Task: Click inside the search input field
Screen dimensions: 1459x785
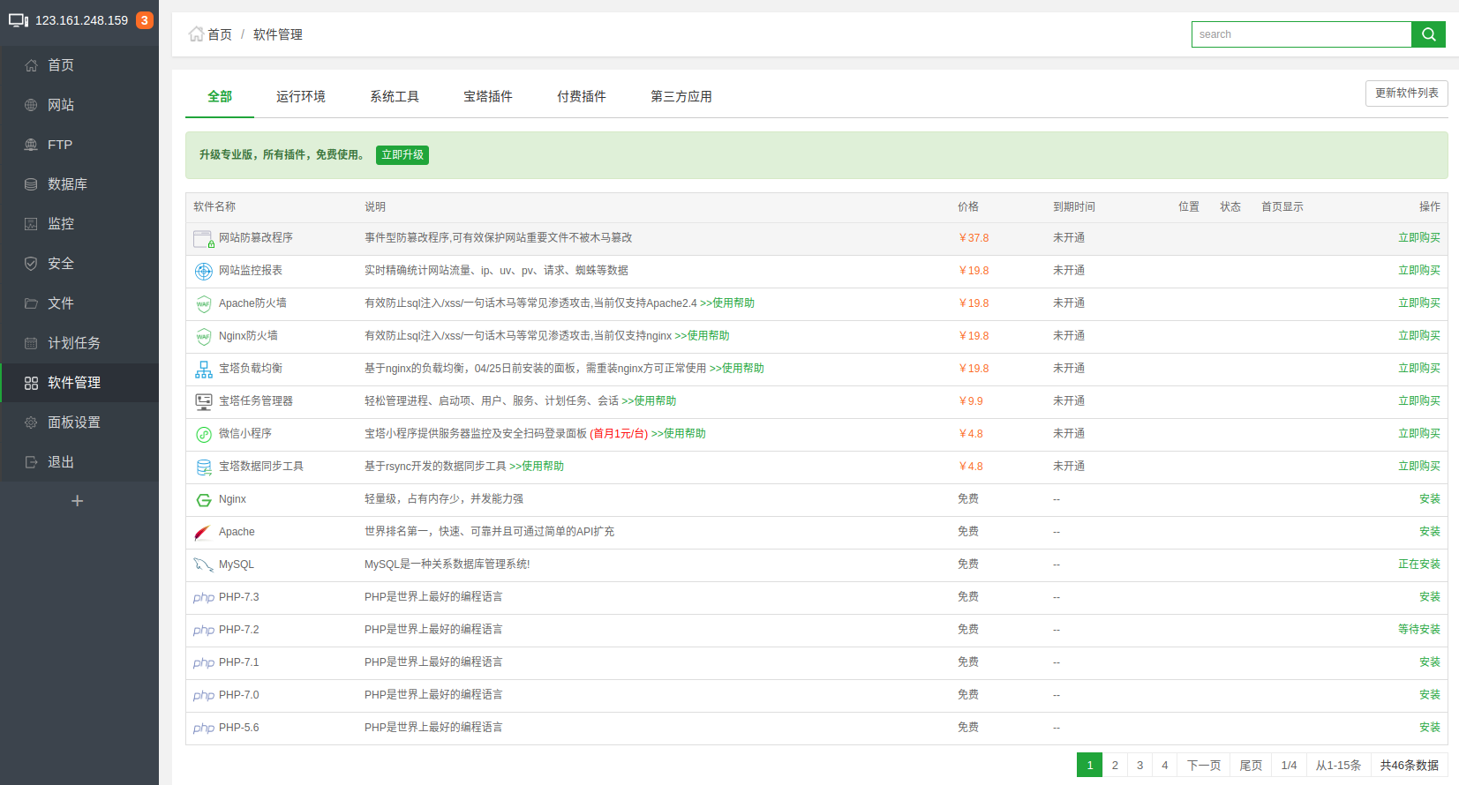Action: (1301, 34)
